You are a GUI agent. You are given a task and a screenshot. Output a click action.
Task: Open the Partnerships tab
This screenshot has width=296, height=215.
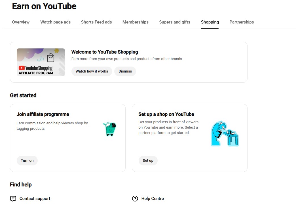pos(242,22)
